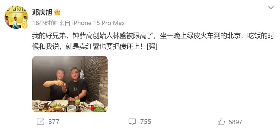Open the dinner photo thumbnail
This screenshot has width=280, height=129.
click(70, 84)
